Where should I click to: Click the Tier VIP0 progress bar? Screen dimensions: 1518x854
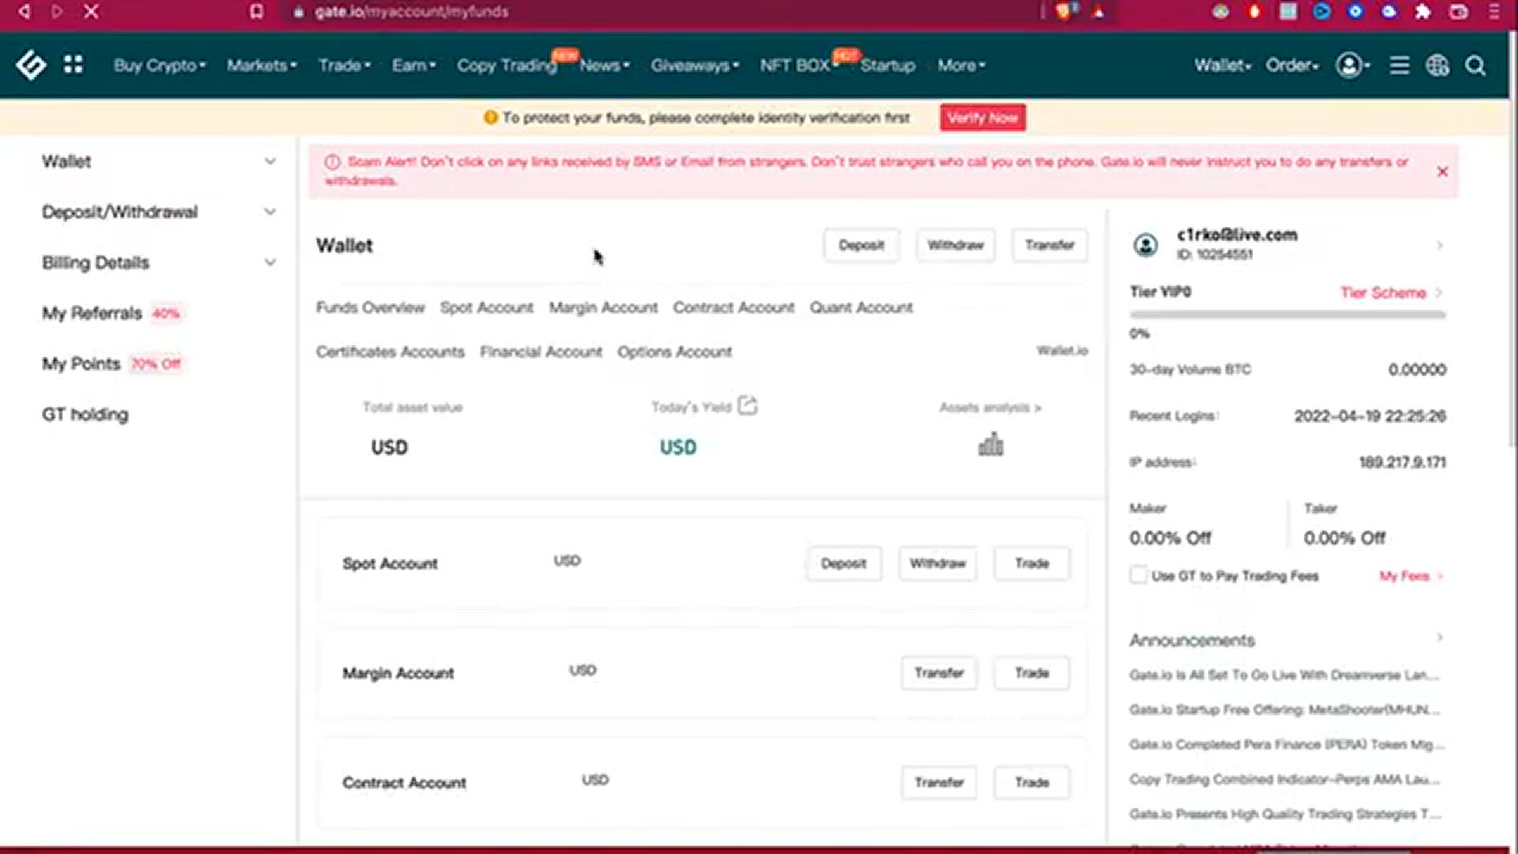[x=1288, y=315]
